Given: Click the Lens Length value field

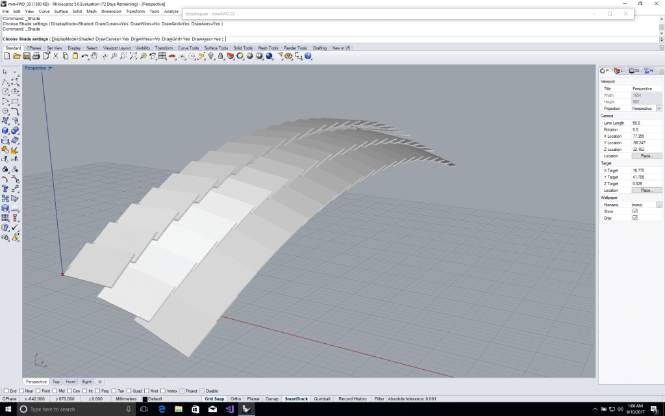Looking at the screenshot, I should coord(646,123).
